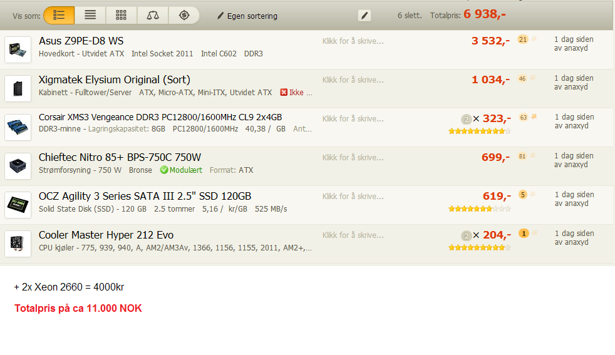Click Totalpris på ca 11.000 NOK text
615x355 pixels.
tap(78, 308)
